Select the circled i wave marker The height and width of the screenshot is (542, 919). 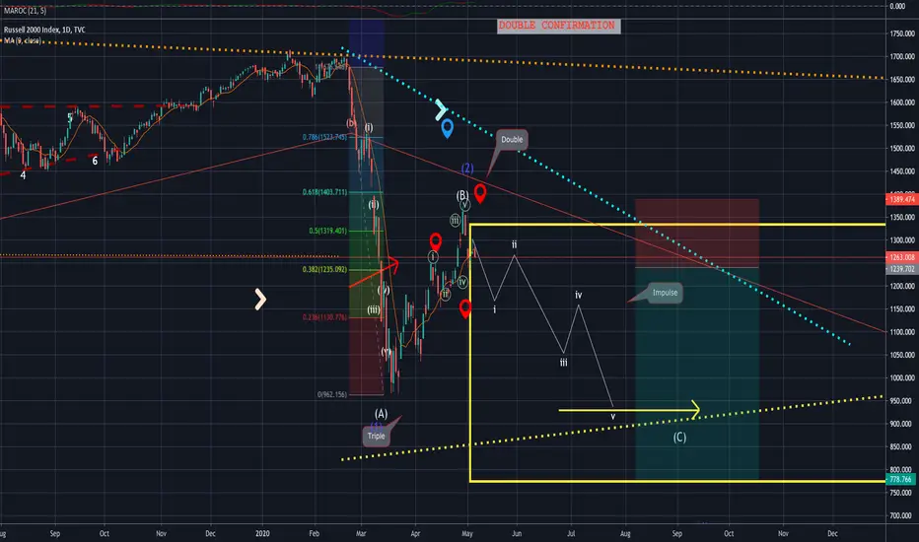[x=433, y=256]
